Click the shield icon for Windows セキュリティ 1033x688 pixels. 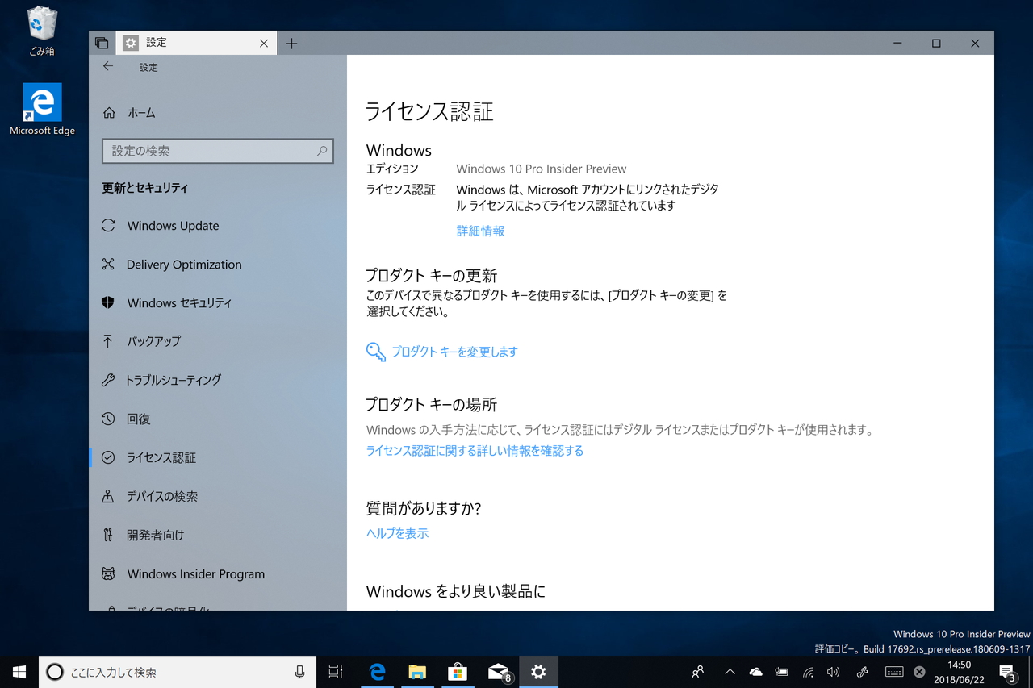(108, 303)
